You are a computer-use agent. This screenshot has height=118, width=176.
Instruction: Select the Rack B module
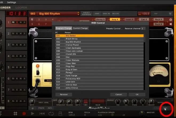click(158, 24)
